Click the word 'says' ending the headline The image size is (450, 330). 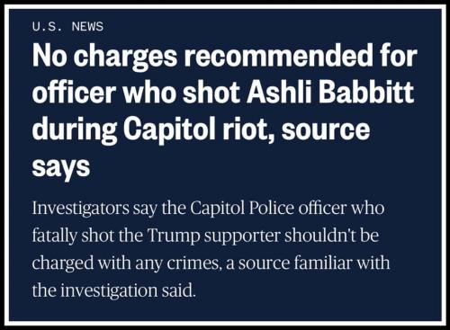pyautogui.click(x=61, y=167)
